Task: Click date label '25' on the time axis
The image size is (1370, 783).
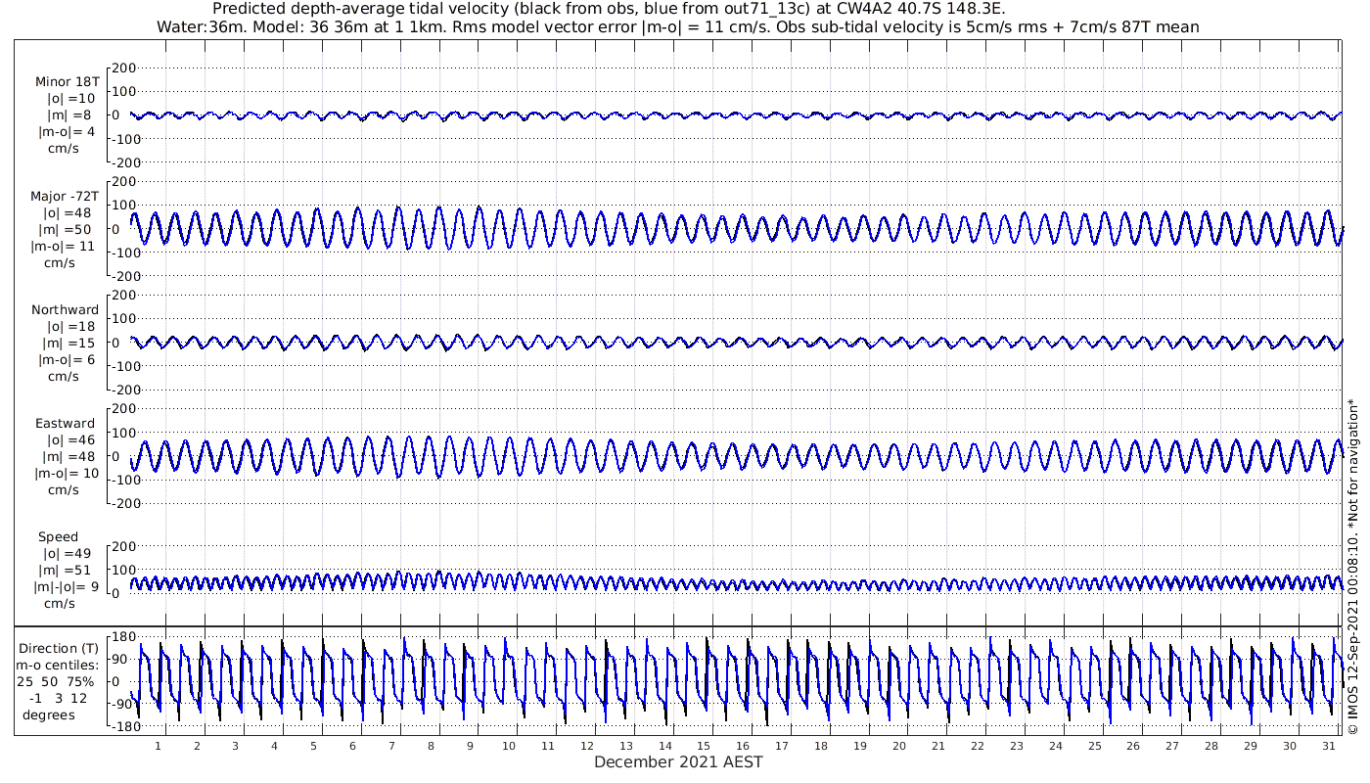Action: coord(1094,746)
